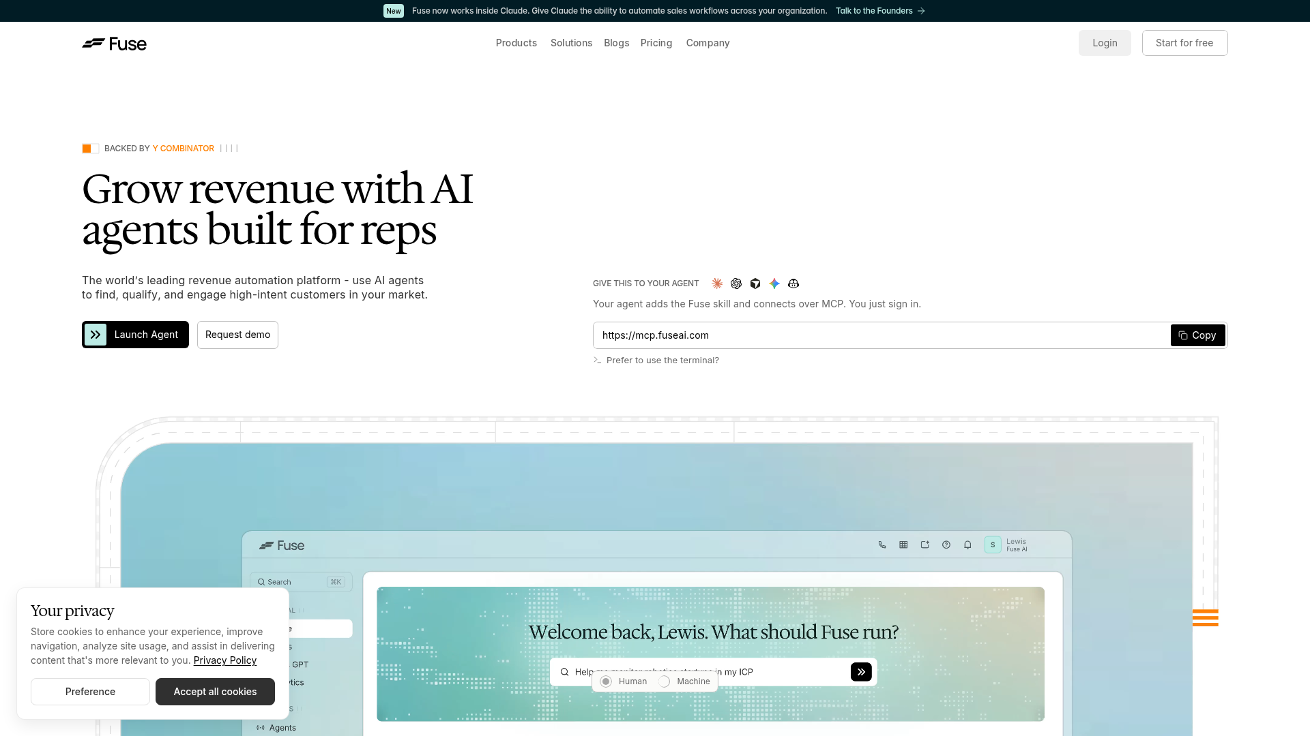Click the orange striped icon at right edge
This screenshot has width=1310, height=736.
pyautogui.click(x=1206, y=617)
